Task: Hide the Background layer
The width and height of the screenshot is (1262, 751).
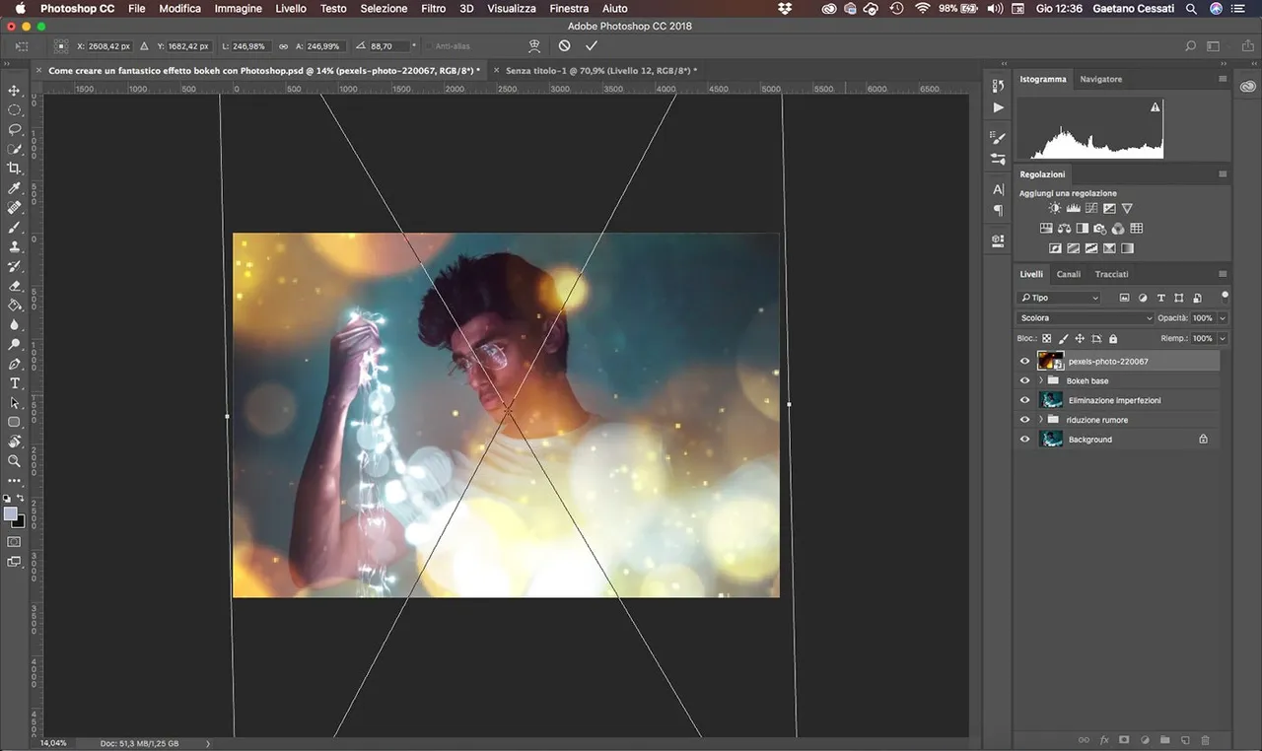Action: click(1024, 440)
